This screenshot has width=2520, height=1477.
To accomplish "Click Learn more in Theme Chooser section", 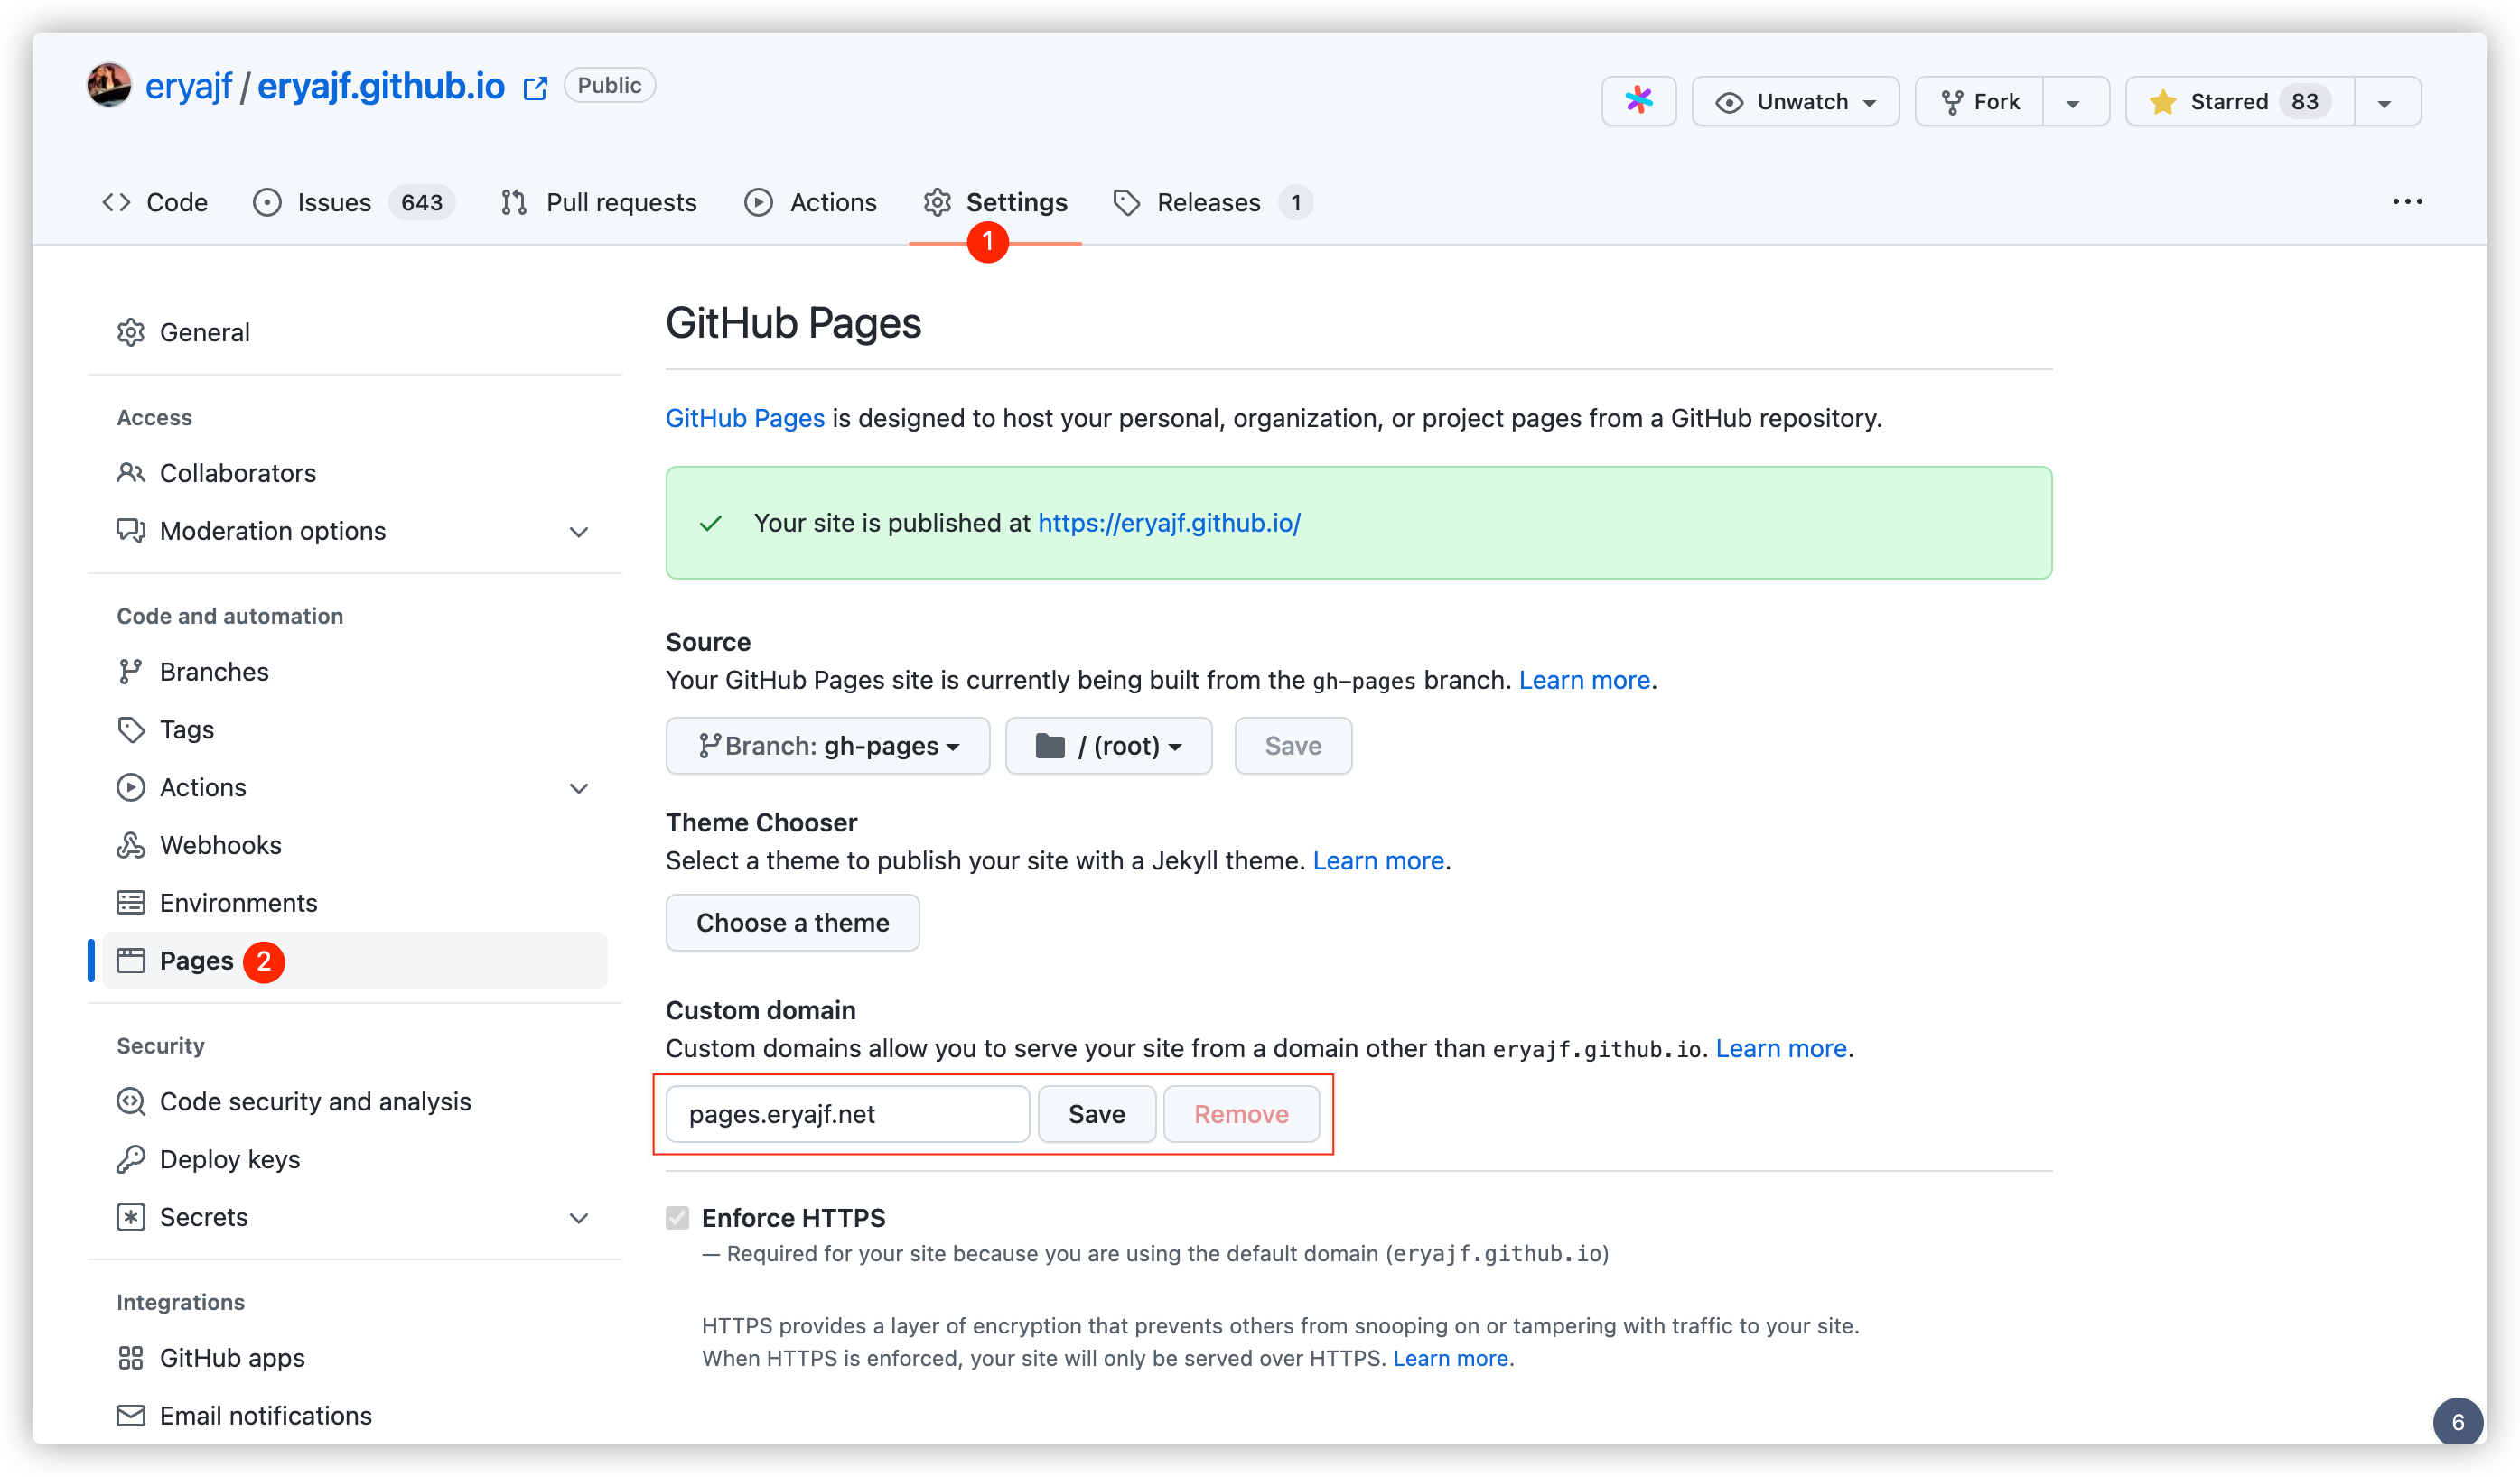I will pyautogui.click(x=1378, y=860).
